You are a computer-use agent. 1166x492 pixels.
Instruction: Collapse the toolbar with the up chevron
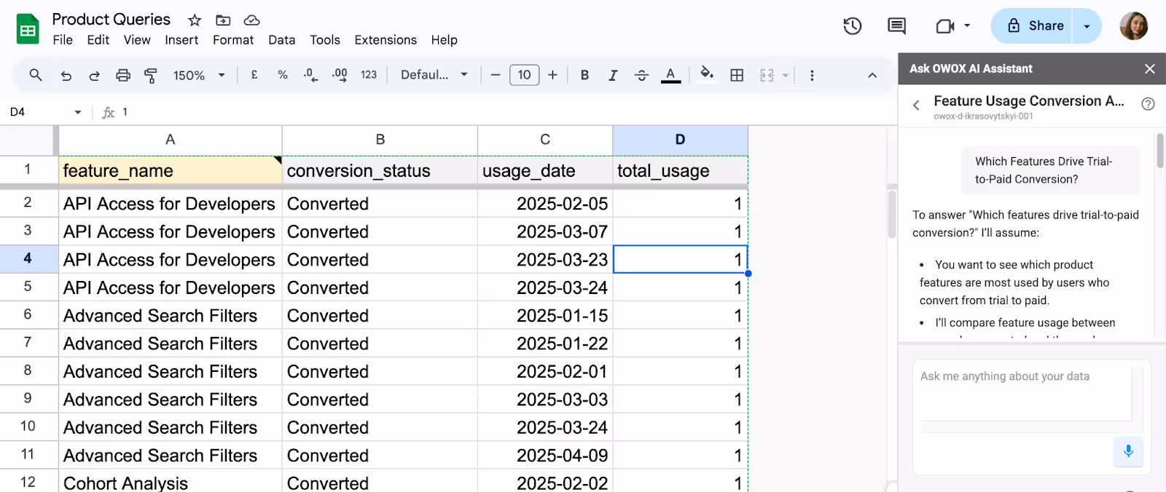(872, 75)
